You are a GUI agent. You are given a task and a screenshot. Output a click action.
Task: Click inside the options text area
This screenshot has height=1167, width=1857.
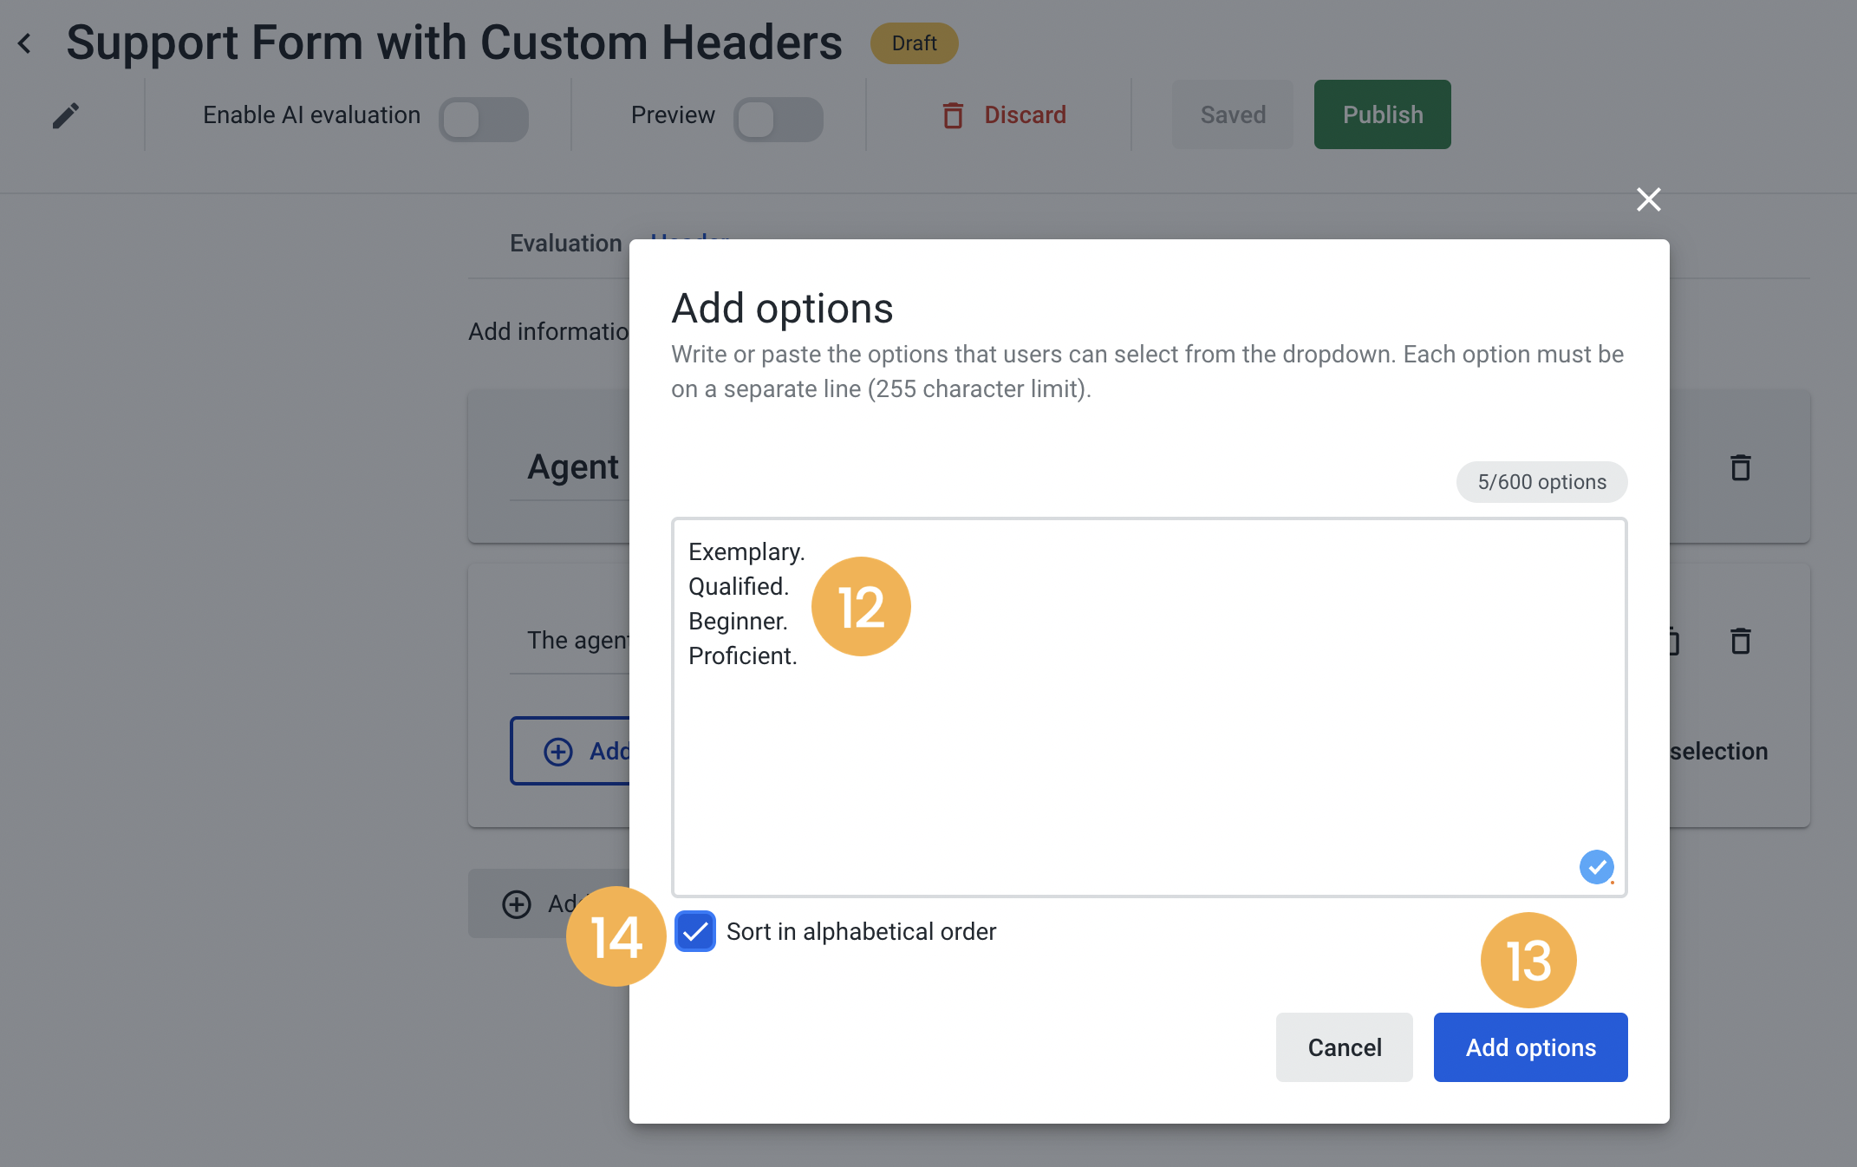pyautogui.click(x=1149, y=707)
